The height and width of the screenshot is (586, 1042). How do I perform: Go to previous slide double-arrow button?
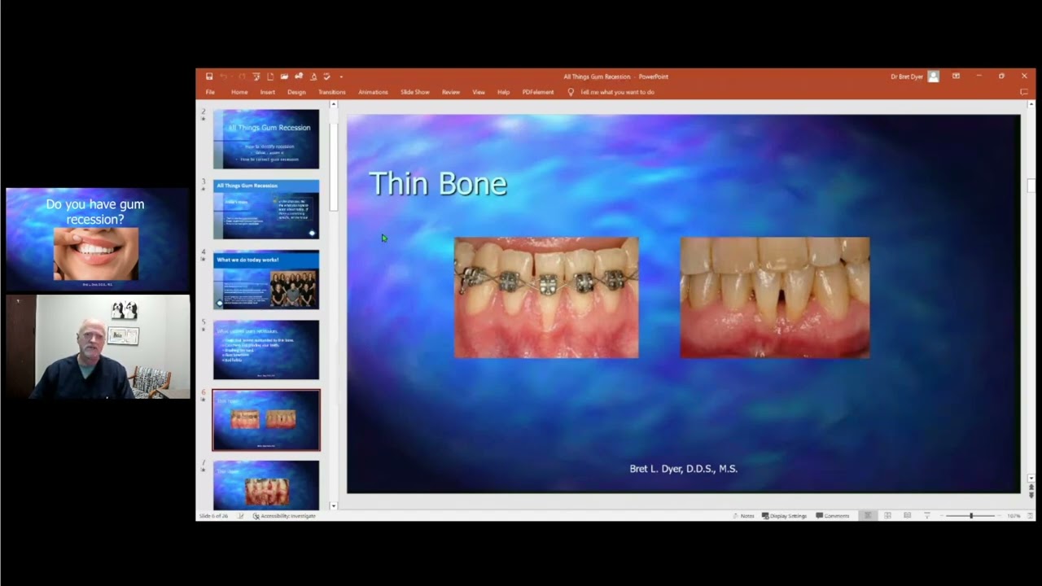click(1031, 487)
